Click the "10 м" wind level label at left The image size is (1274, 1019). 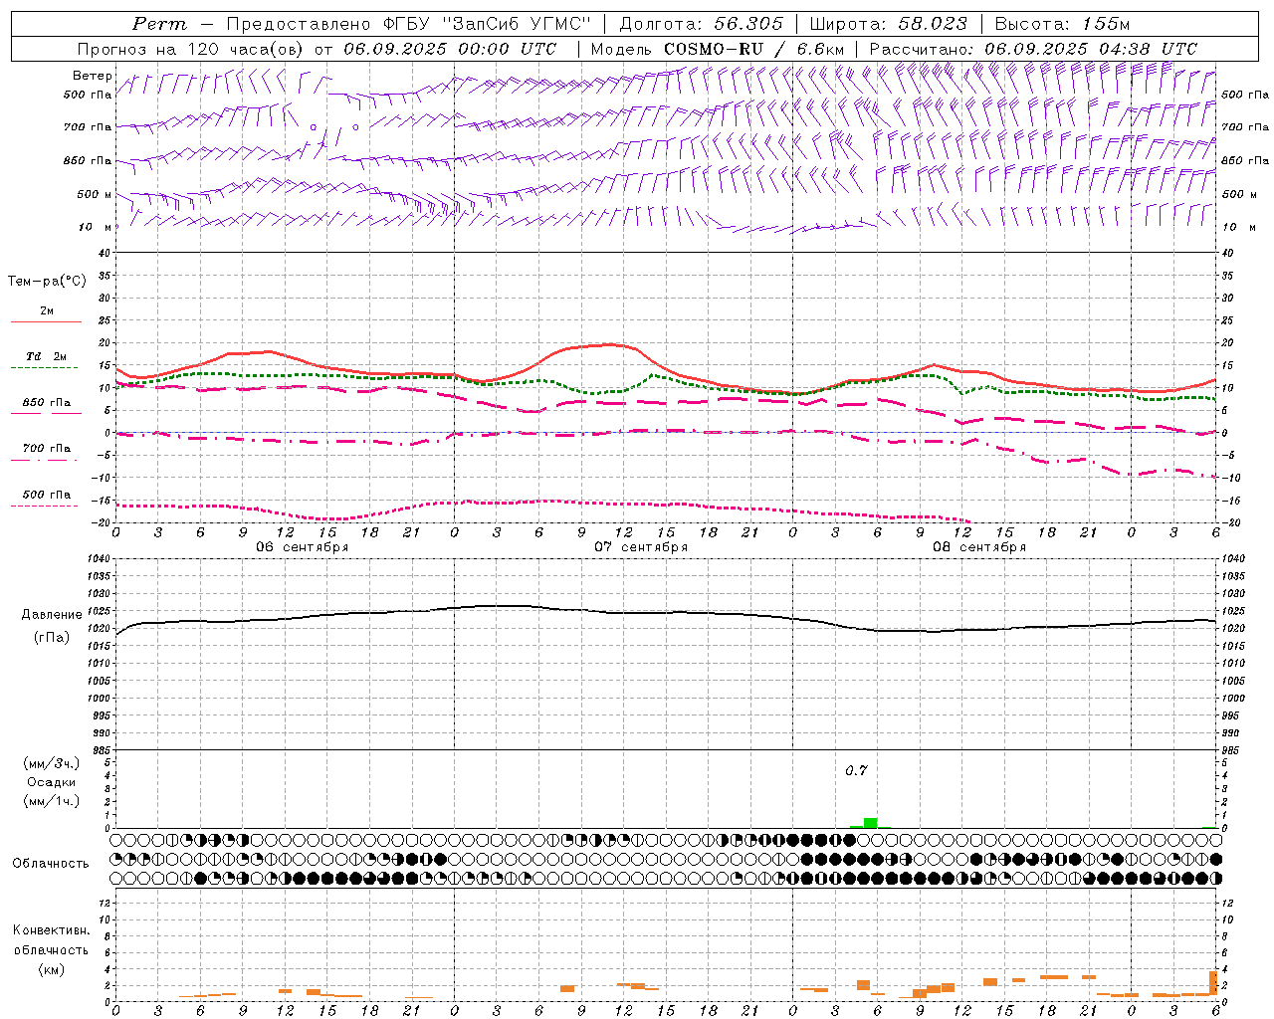(95, 227)
